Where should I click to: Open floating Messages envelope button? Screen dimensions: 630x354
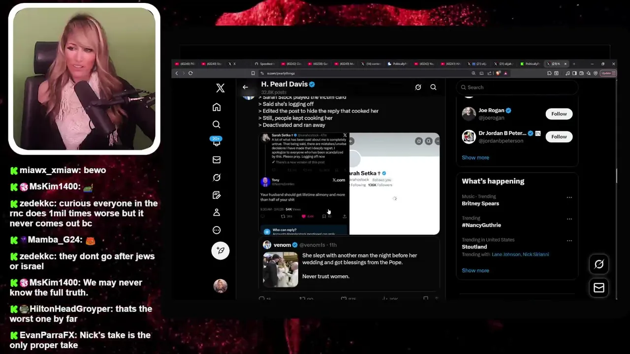tap(599, 288)
